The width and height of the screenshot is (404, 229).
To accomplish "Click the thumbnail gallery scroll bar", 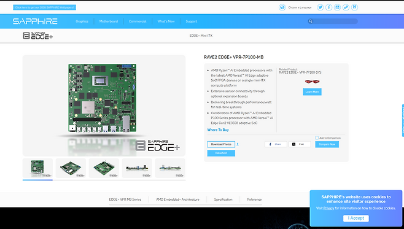I will [x=104, y=180].
